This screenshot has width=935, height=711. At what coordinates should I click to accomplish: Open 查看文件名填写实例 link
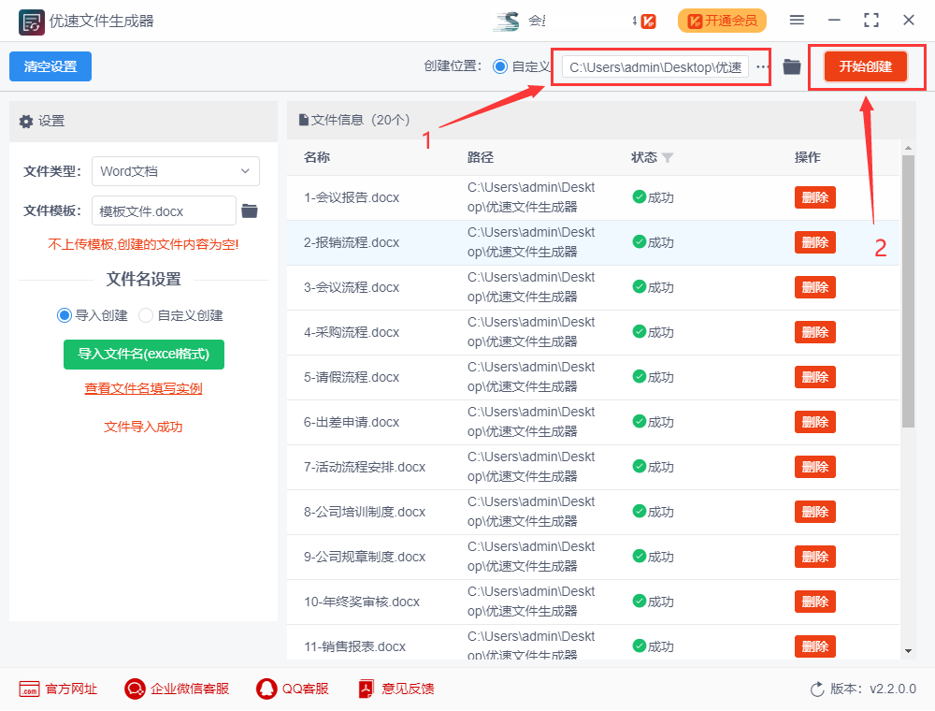144,389
